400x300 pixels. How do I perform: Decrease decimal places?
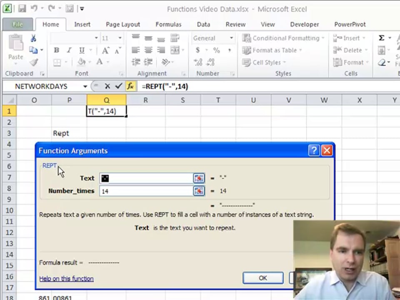click(x=210, y=62)
